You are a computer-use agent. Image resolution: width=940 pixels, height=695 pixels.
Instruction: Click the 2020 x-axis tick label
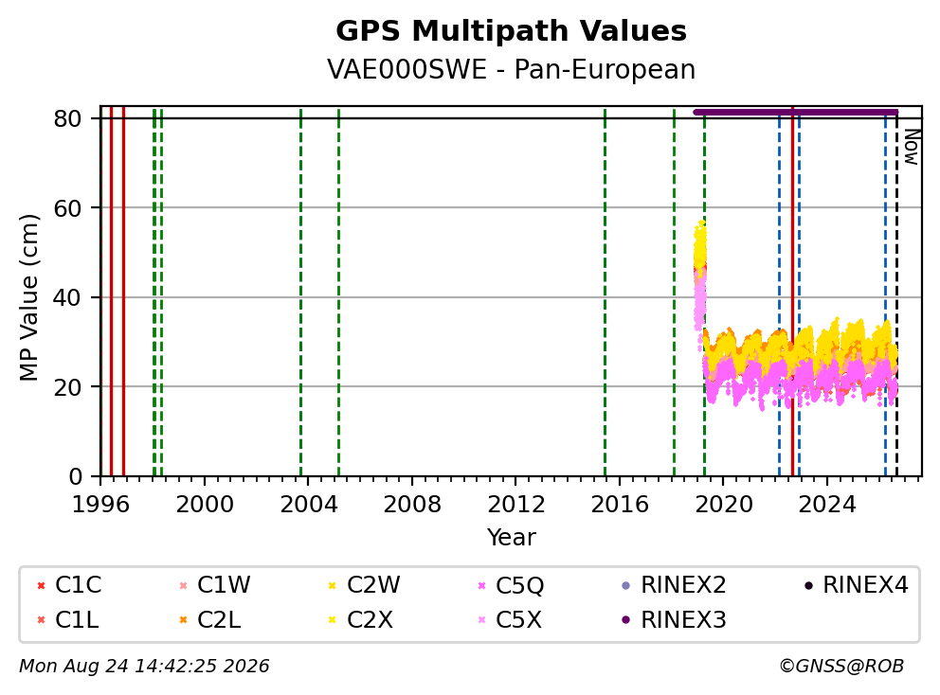click(724, 505)
